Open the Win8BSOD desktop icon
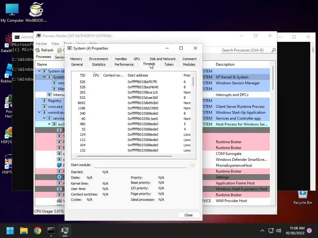 click(36, 12)
